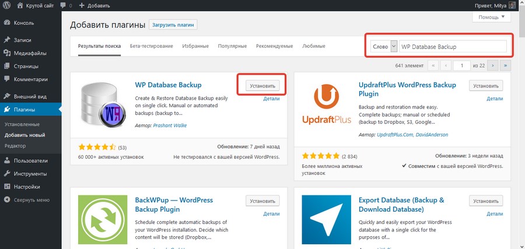525x249 pixels.
Task: Click the star rating of WP Database Backup
Action: click(97, 147)
